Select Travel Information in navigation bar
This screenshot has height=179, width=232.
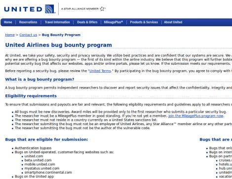coord(57,22)
